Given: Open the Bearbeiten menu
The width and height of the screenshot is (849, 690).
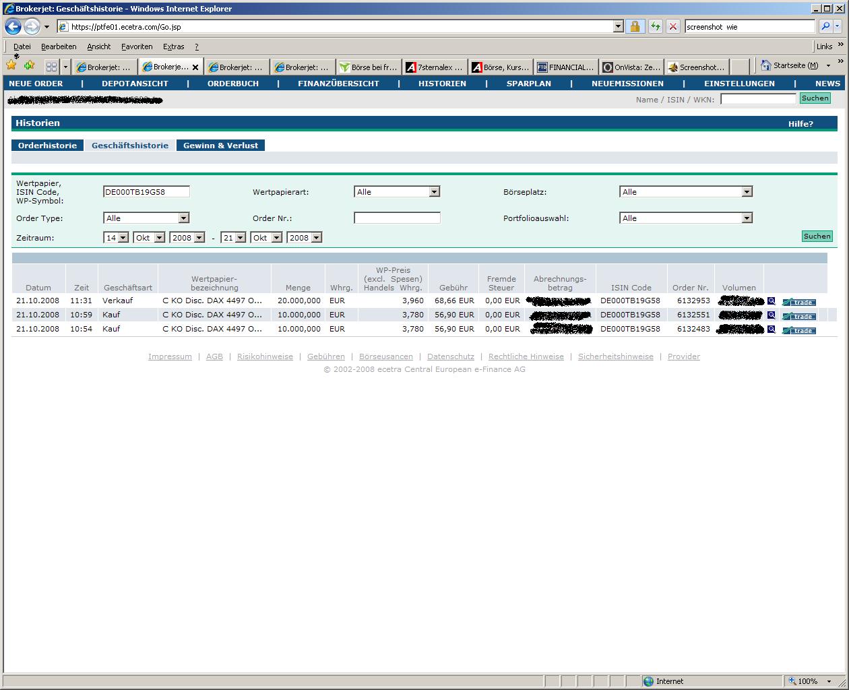Looking at the screenshot, I should (59, 46).
